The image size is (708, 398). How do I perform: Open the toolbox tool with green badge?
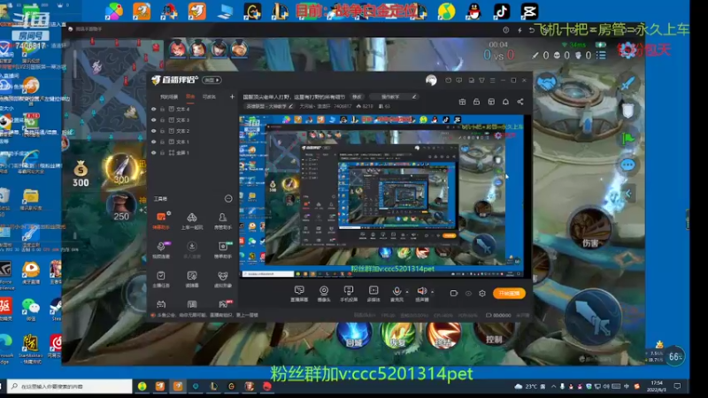(223, 249)
